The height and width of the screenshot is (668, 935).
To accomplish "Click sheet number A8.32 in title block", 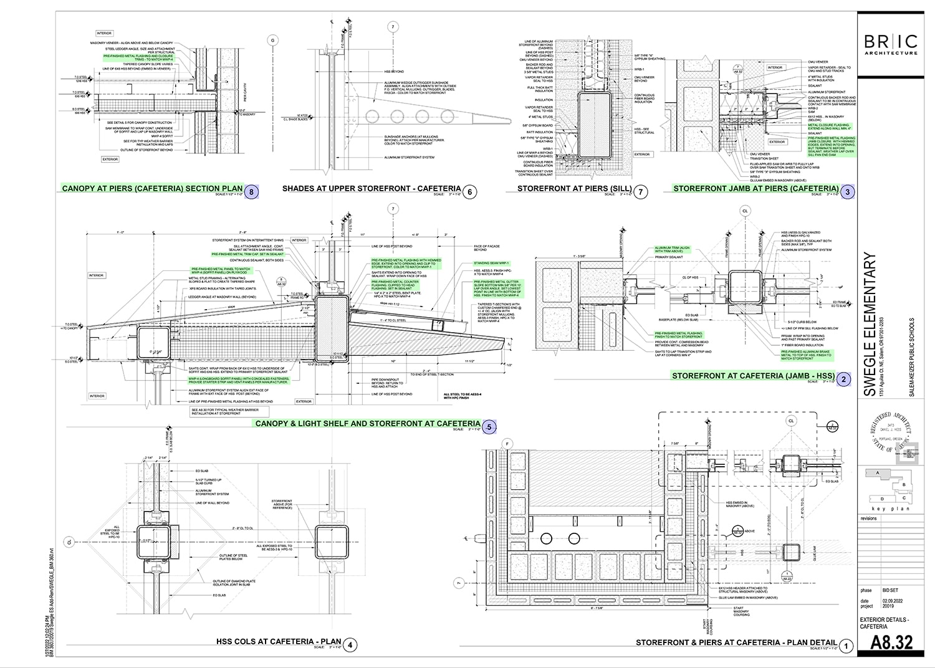I will pyautogui.click(x=891, y=642).
